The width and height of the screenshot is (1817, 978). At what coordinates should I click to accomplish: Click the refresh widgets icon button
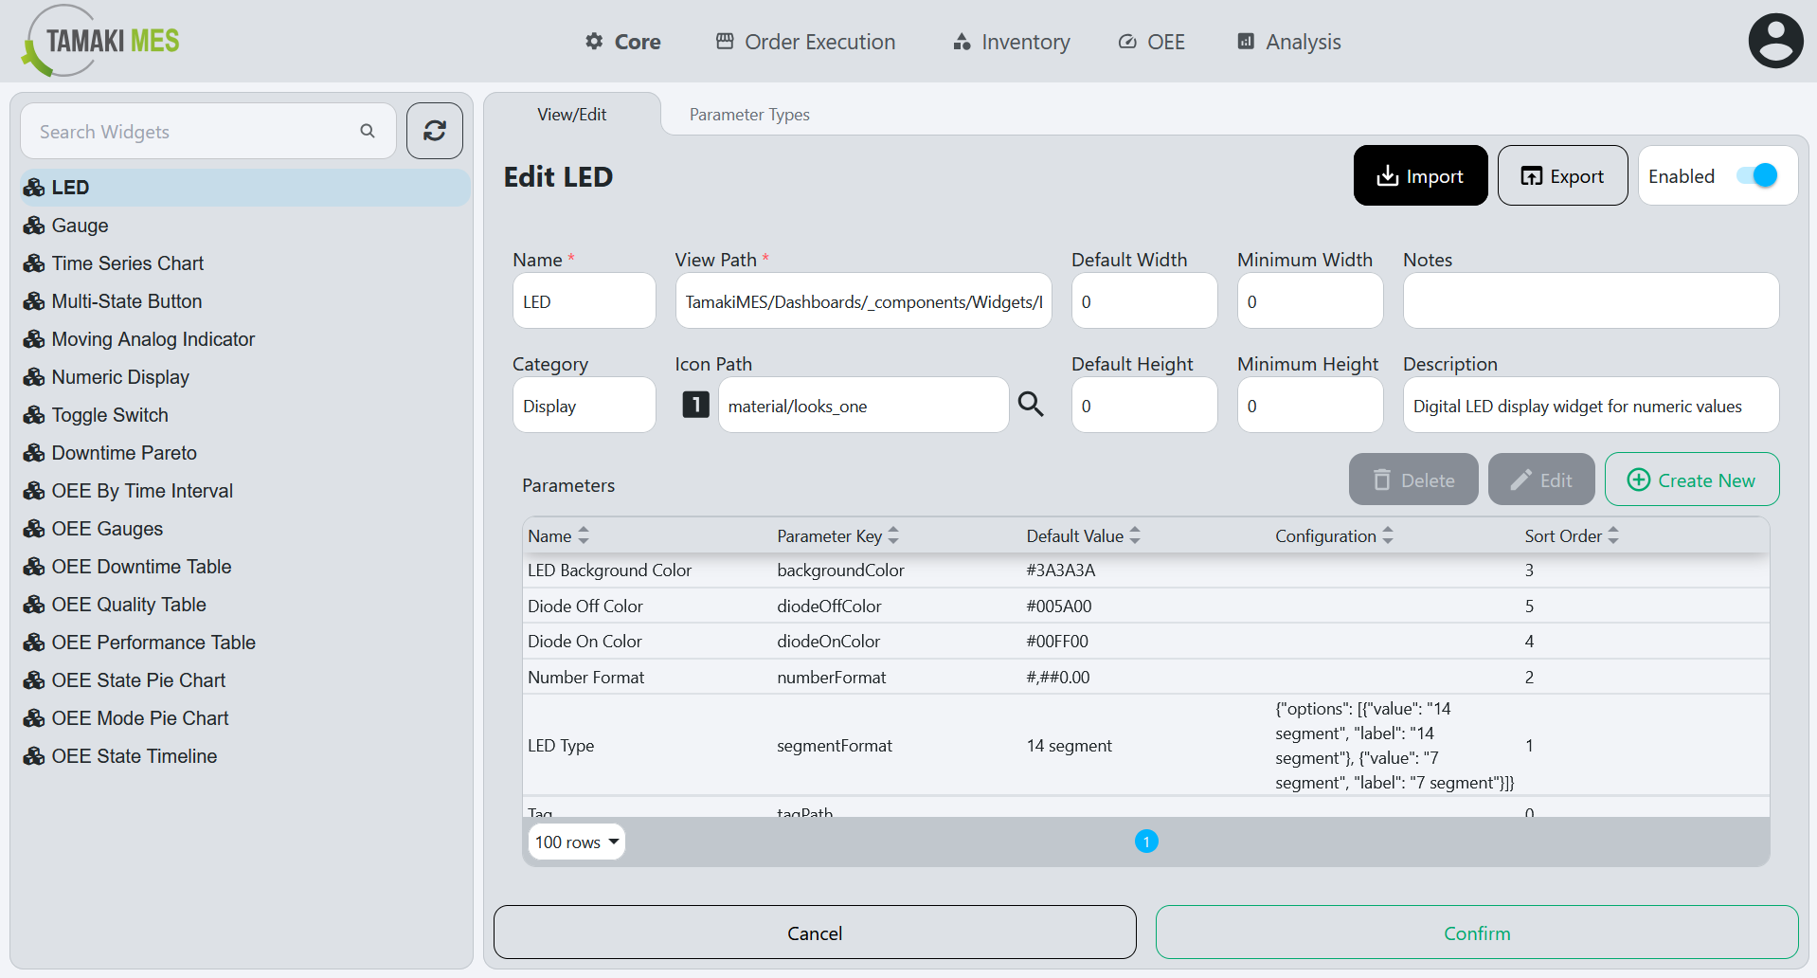(x=435, y=131)
